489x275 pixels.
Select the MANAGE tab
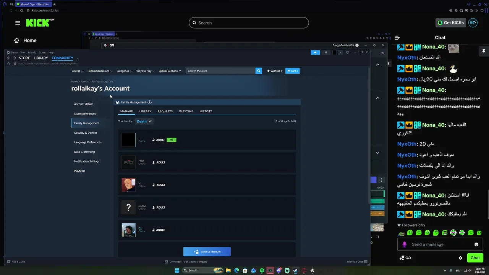pos(126,111)
